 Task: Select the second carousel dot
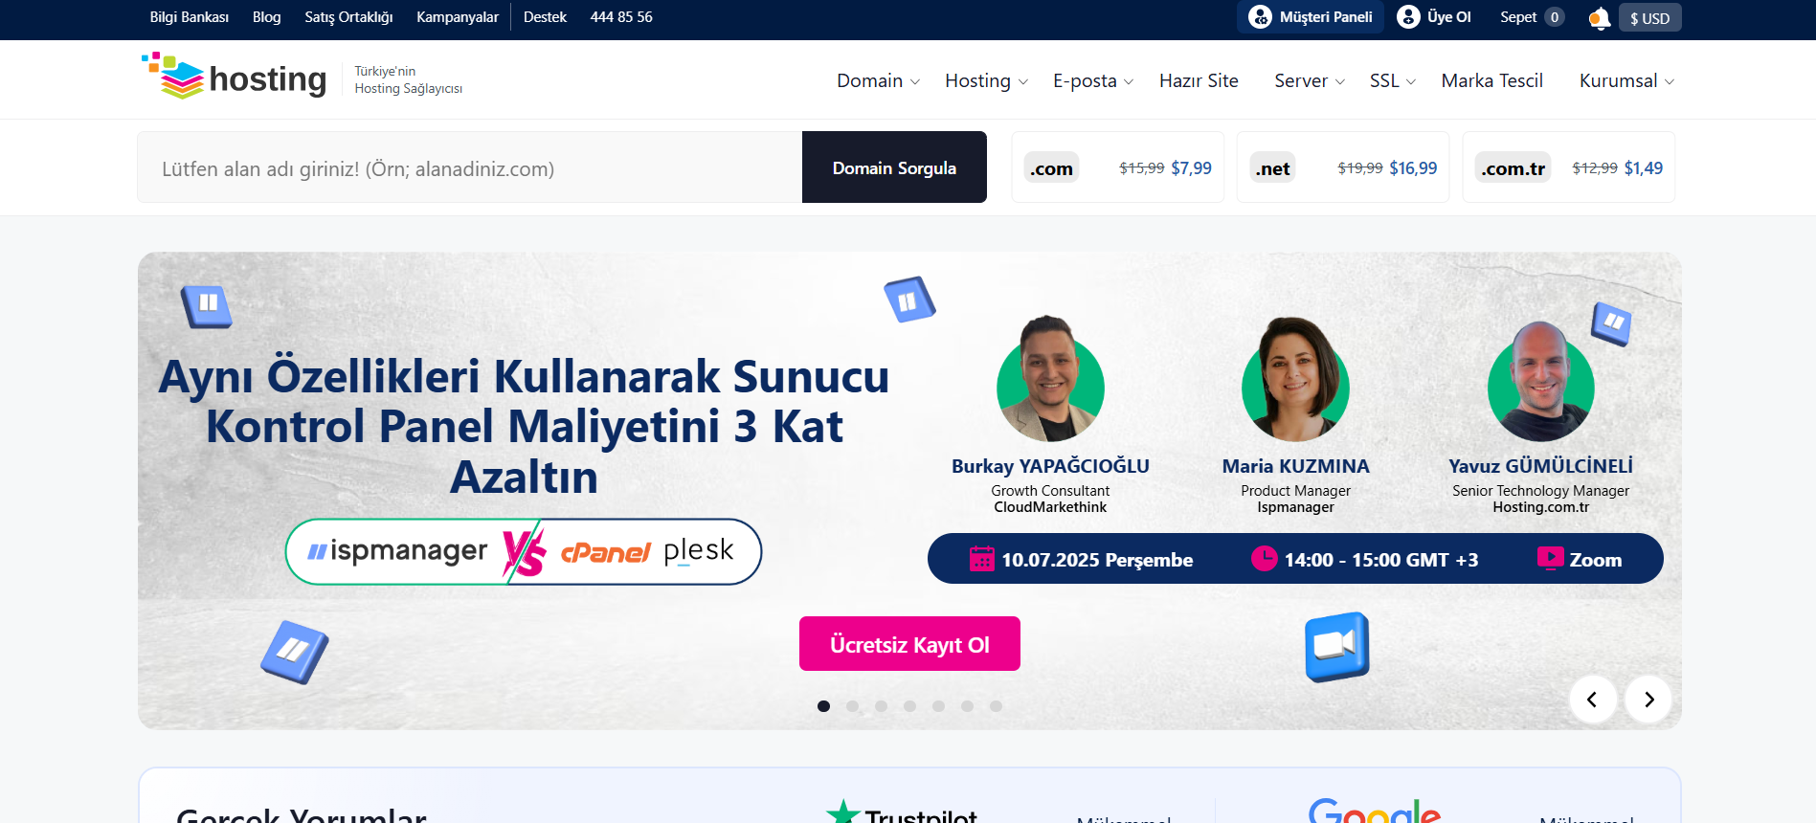[852, 706]
